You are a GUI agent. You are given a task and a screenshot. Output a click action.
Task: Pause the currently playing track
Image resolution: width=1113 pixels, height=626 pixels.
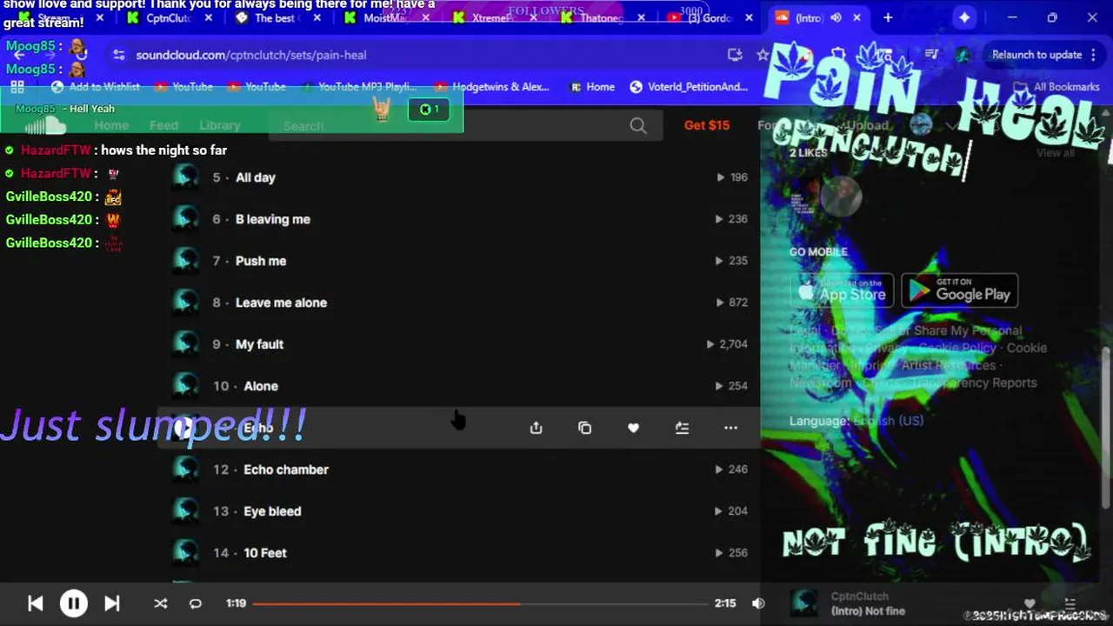pos(73,603)
